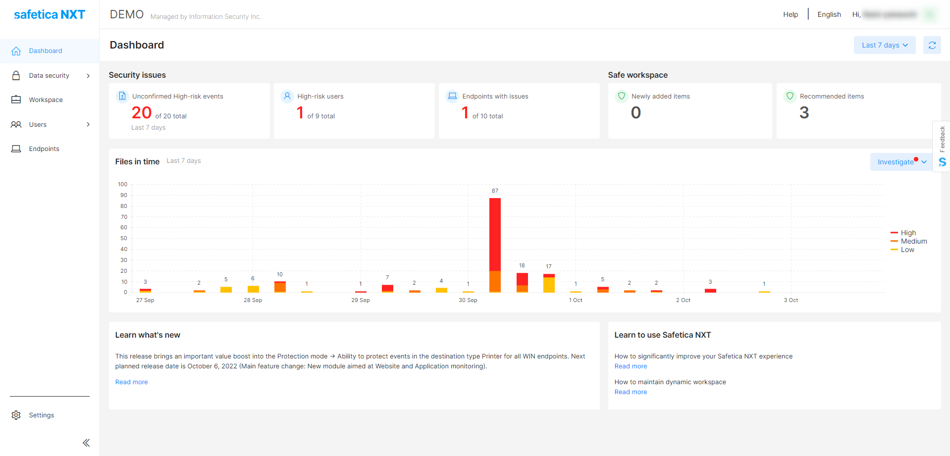Refresh the dashboard data
Image resolution: width=950 pixels, height=456 pixels.
932,45
